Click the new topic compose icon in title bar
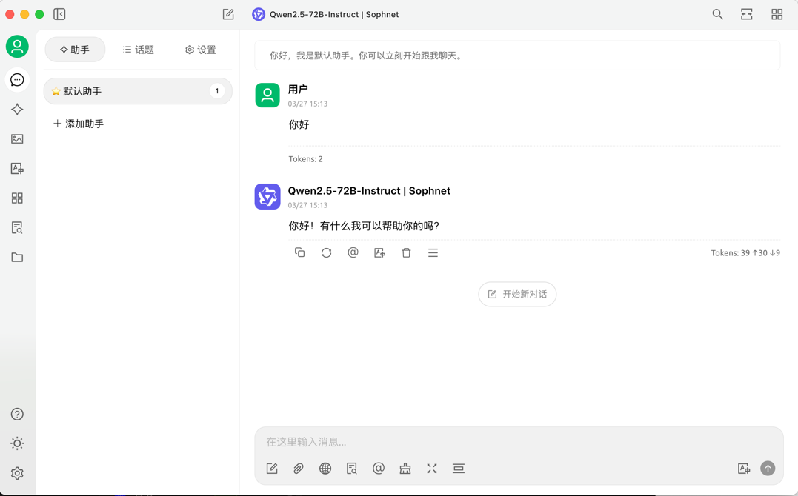This screenshot has height=496, width=798. (228, 14)
